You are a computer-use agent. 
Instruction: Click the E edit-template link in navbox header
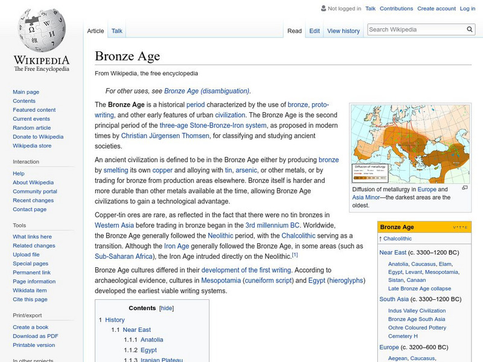tap(465, 227)
